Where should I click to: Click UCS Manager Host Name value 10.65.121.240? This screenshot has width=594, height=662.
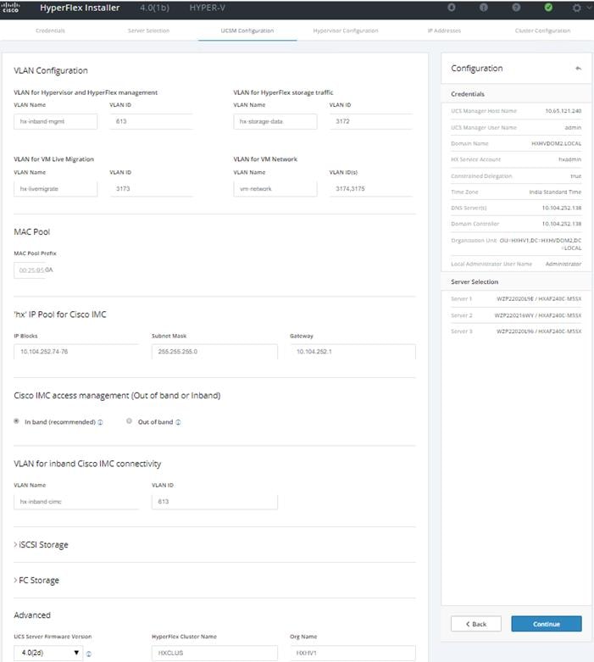563,111
